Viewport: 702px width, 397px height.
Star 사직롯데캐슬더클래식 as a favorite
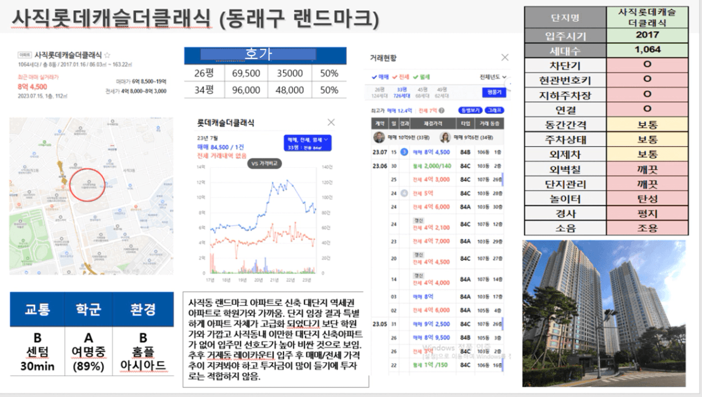coord(107,55)
